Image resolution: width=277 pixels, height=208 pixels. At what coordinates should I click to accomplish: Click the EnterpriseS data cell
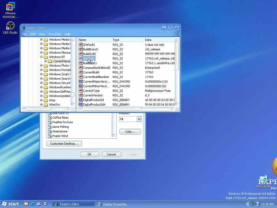point(153,68)
